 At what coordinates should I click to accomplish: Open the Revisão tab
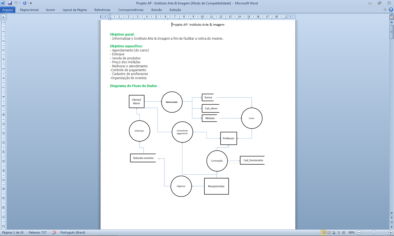[x=157, y=10]
